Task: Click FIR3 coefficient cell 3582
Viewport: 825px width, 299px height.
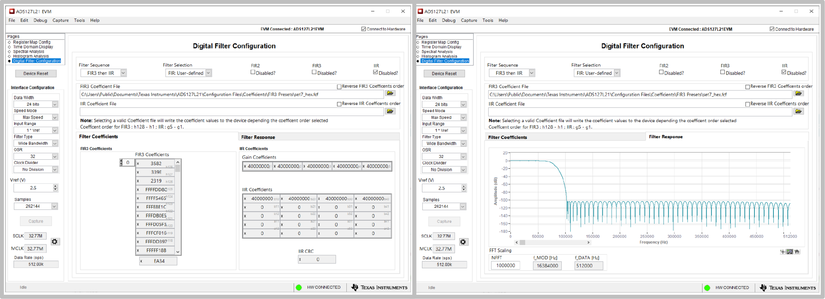Action: coord(156,163)
